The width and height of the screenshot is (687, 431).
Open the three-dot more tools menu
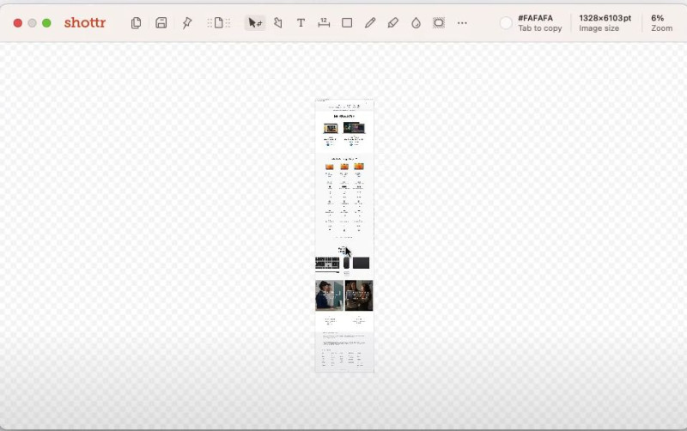(462, 23)
